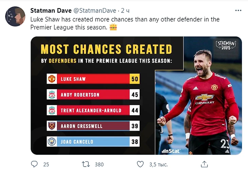Screen dimensions: 248x170
Task: Open the share icon below the tweet
Action: (204, 164)
